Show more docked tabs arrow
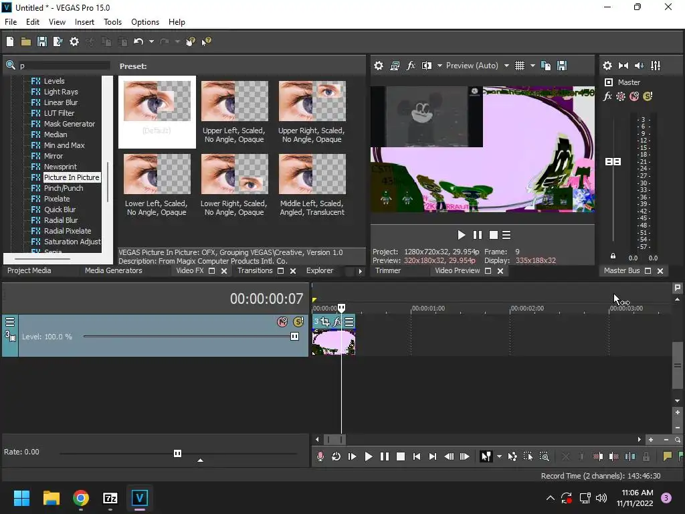Image resolution: width=685 pixels, height=514 pixels. click(360, 271)
